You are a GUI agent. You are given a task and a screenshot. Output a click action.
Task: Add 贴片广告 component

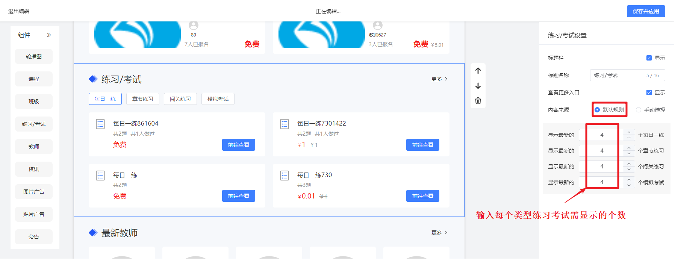tap(34, 214)
